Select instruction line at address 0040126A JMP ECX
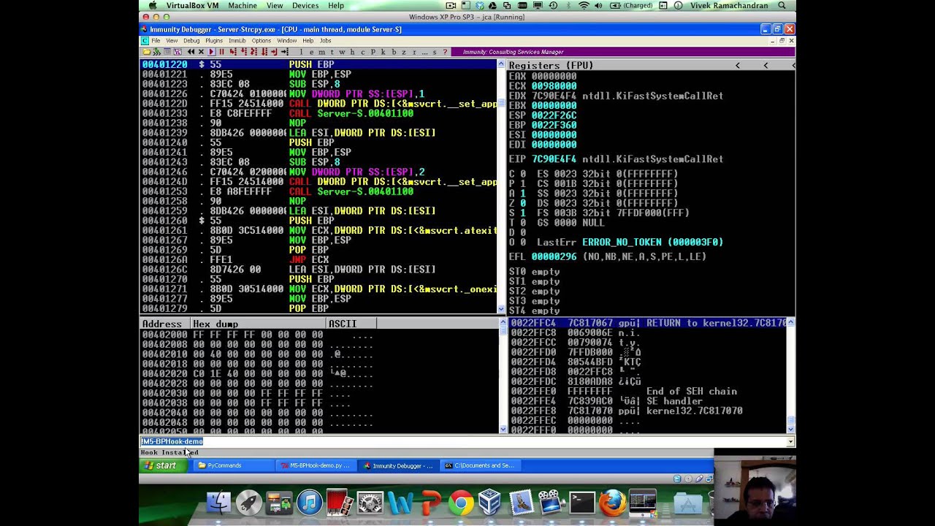The height and width of the screenshot is (526, 935). tap(318, 259)
